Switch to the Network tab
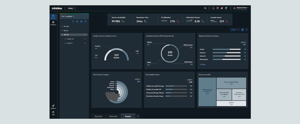 pos(113,116)
